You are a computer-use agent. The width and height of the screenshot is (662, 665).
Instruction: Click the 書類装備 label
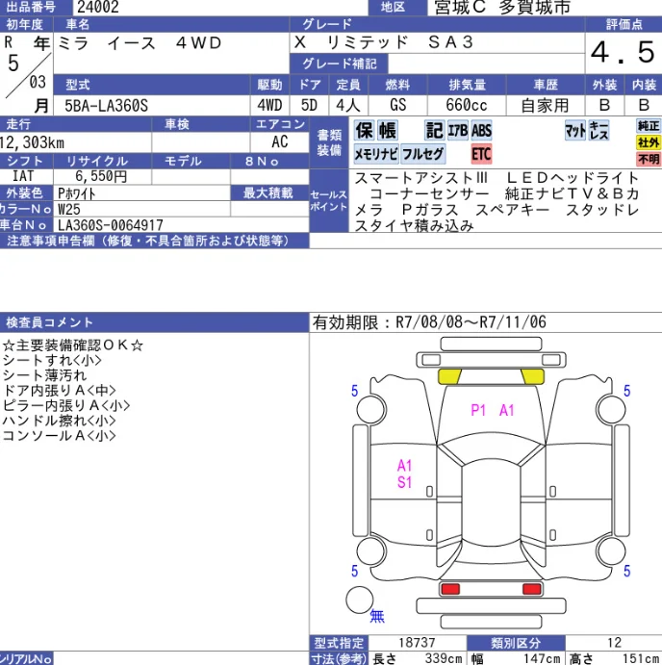coord(328,143)
